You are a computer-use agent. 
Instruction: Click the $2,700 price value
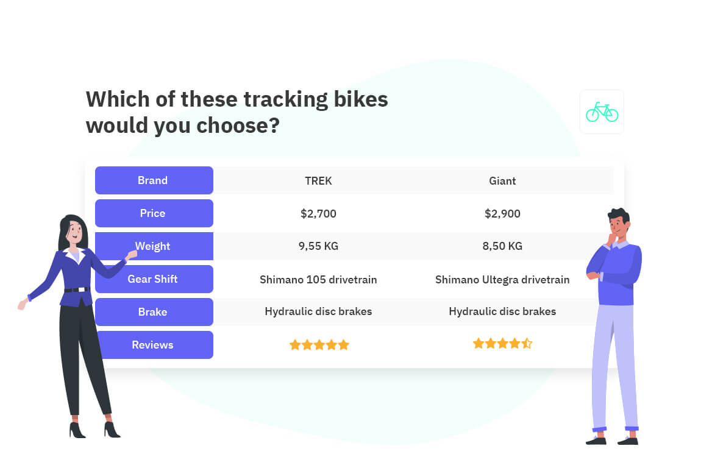tap(318, 213)
